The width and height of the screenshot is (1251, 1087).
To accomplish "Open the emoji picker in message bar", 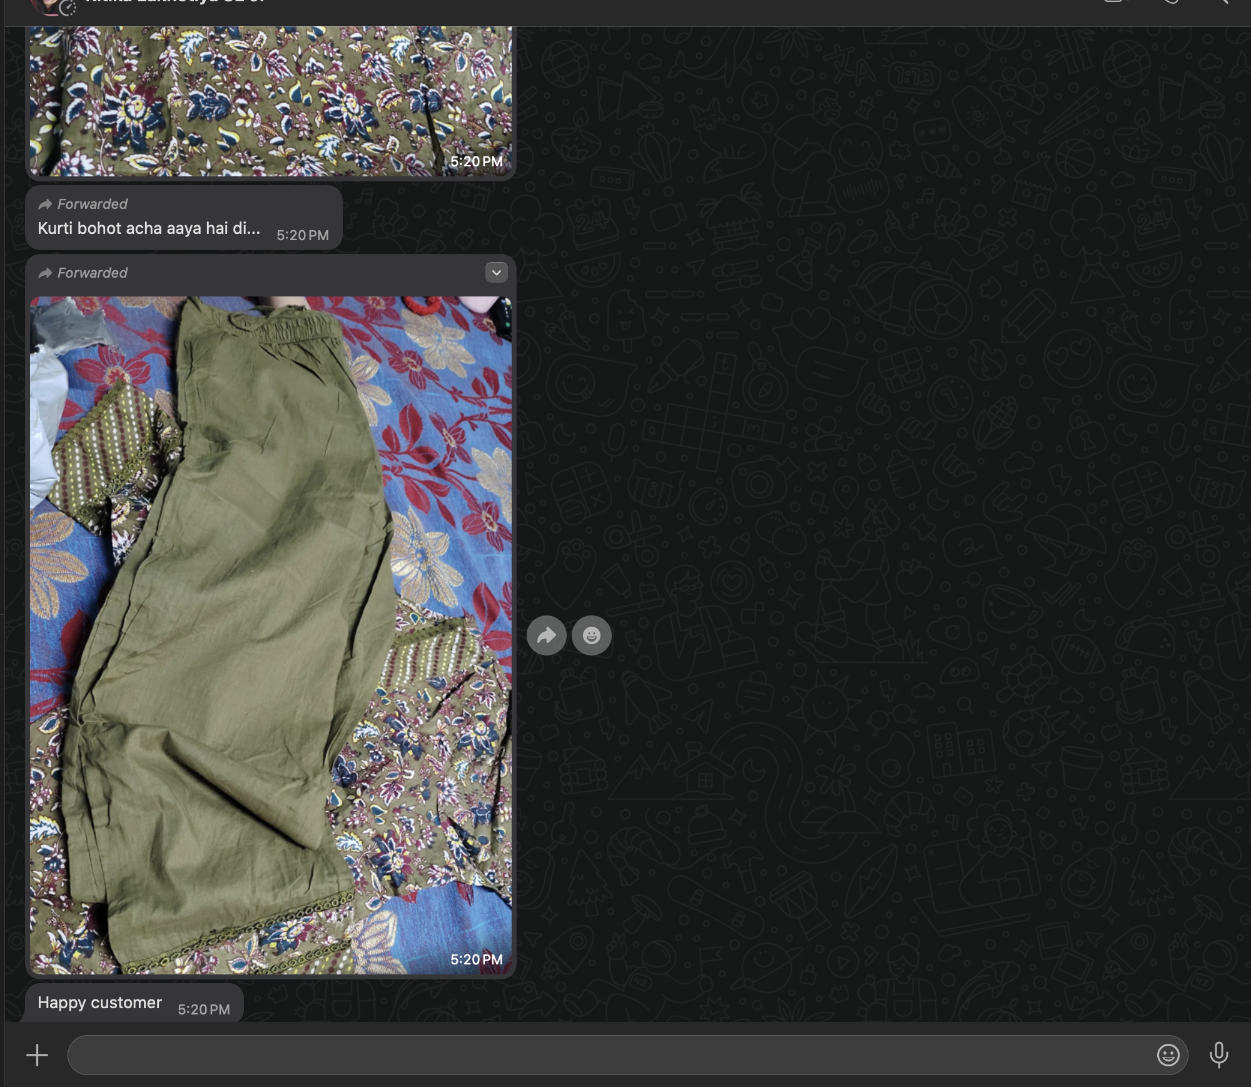I will (1167, 1055).
